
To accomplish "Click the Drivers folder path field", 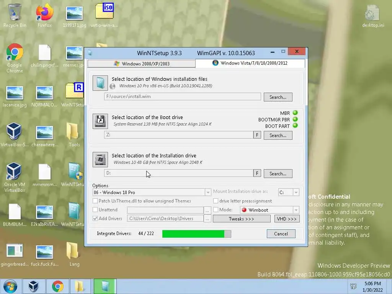I will click(x=165, y=219).
